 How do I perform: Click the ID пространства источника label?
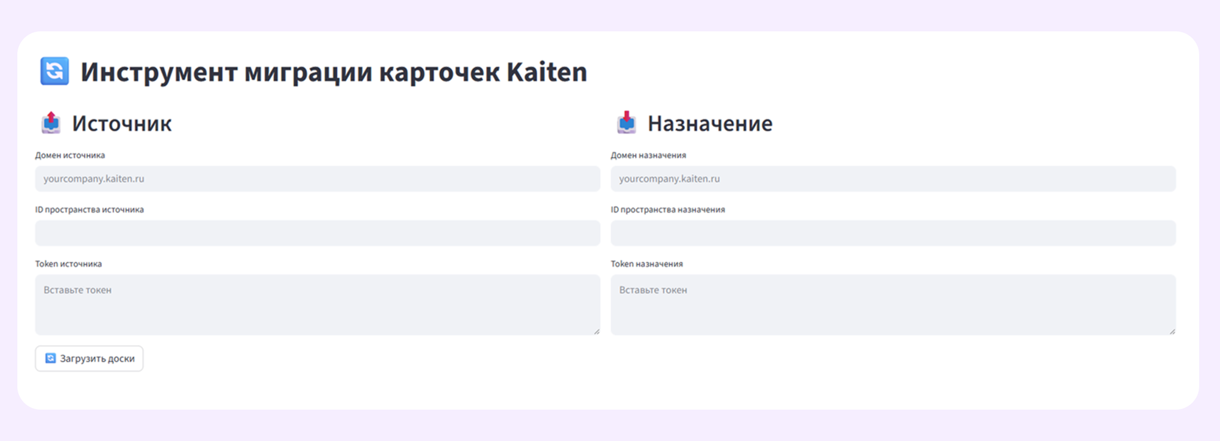pos(90,210)
